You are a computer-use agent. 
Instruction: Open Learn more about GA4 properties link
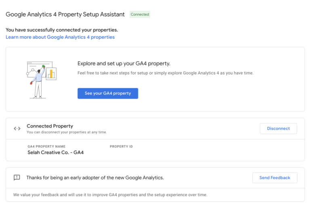pyautogui.click(x=60, y=37)
